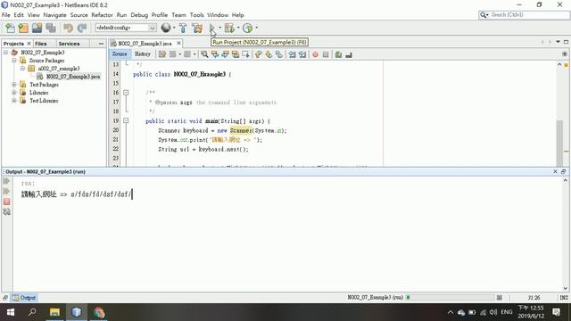Open the Navigate menu
This screenshot has height=321, width=571.
click(54, 15)
